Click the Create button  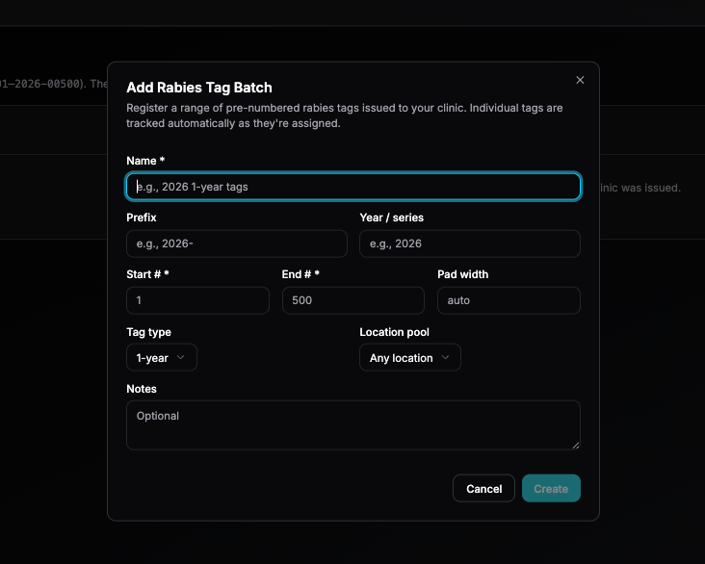[551, 489]
